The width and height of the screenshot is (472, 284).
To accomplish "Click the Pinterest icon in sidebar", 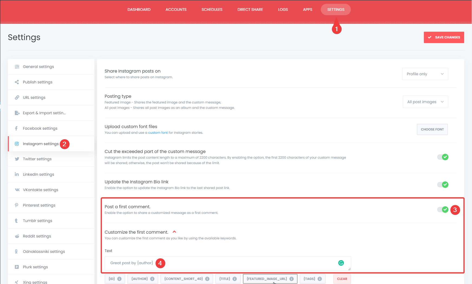I will tap(16, 205).
